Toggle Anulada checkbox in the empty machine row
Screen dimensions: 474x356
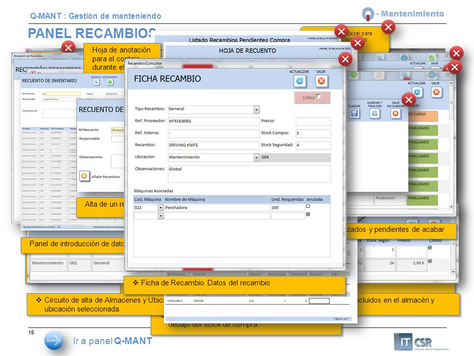click(308, 214)
